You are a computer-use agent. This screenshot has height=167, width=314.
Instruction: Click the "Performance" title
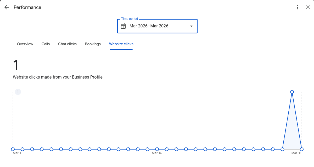point(27,7)
